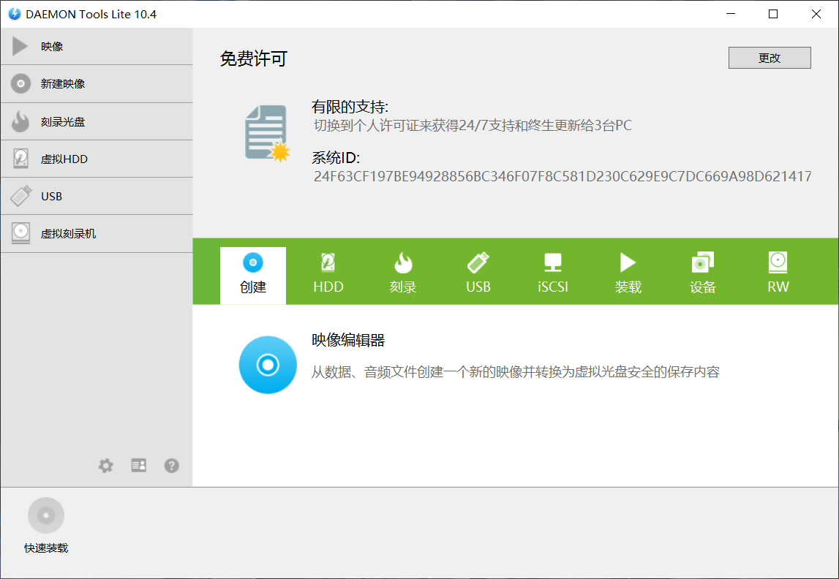Open settings via the gear icon
This screenshot has width=839, height=579.
106,466
